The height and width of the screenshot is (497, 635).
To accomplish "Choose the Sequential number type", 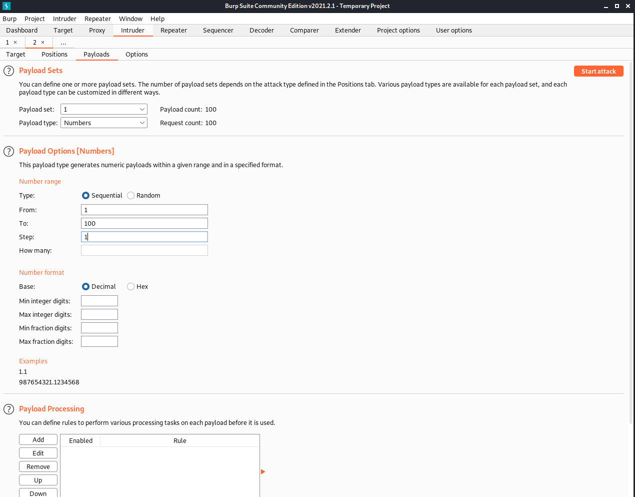I will point(85,196).
